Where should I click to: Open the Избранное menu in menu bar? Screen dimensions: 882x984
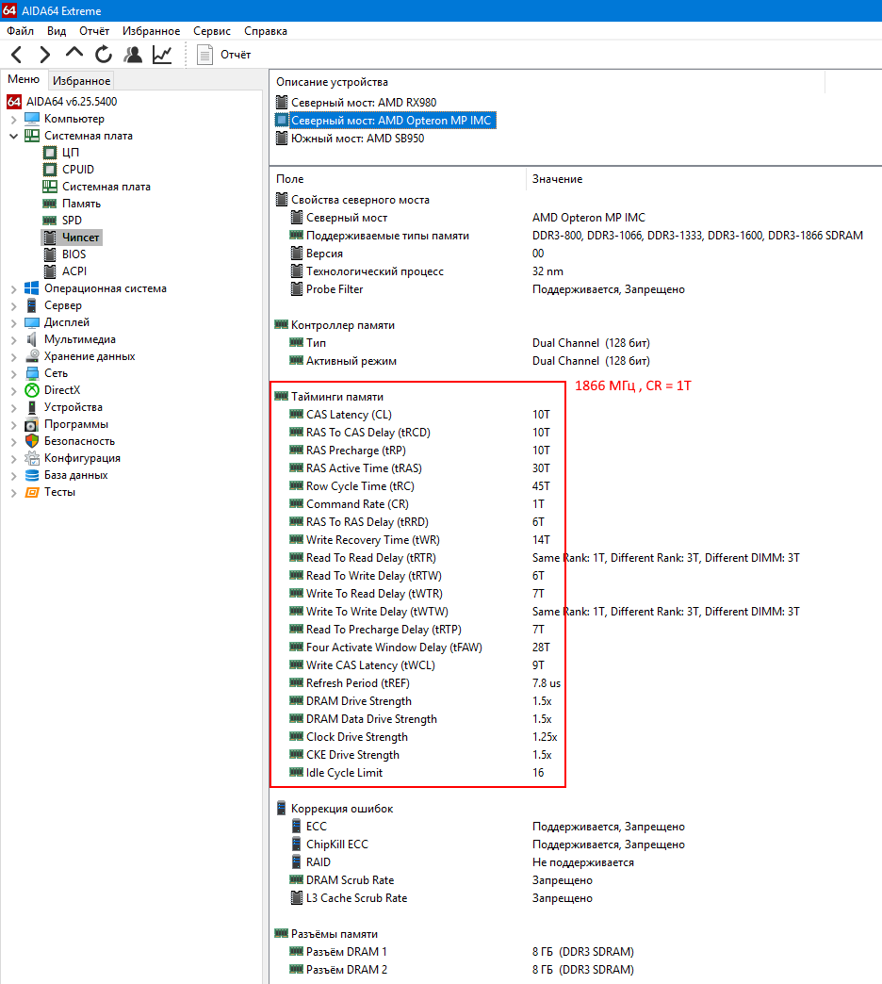151,31
